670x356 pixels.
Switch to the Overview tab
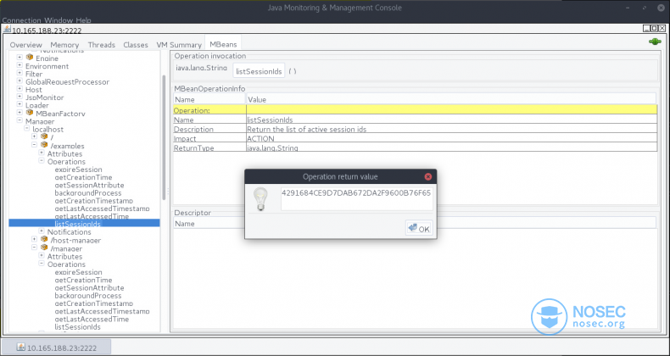(x=26, y=45)
